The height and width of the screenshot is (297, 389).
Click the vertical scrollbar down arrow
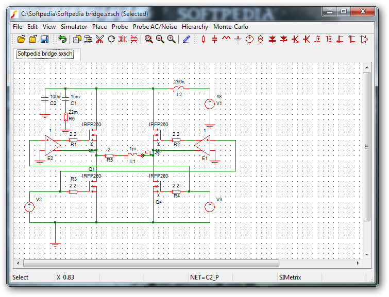(x=367, y=255)
